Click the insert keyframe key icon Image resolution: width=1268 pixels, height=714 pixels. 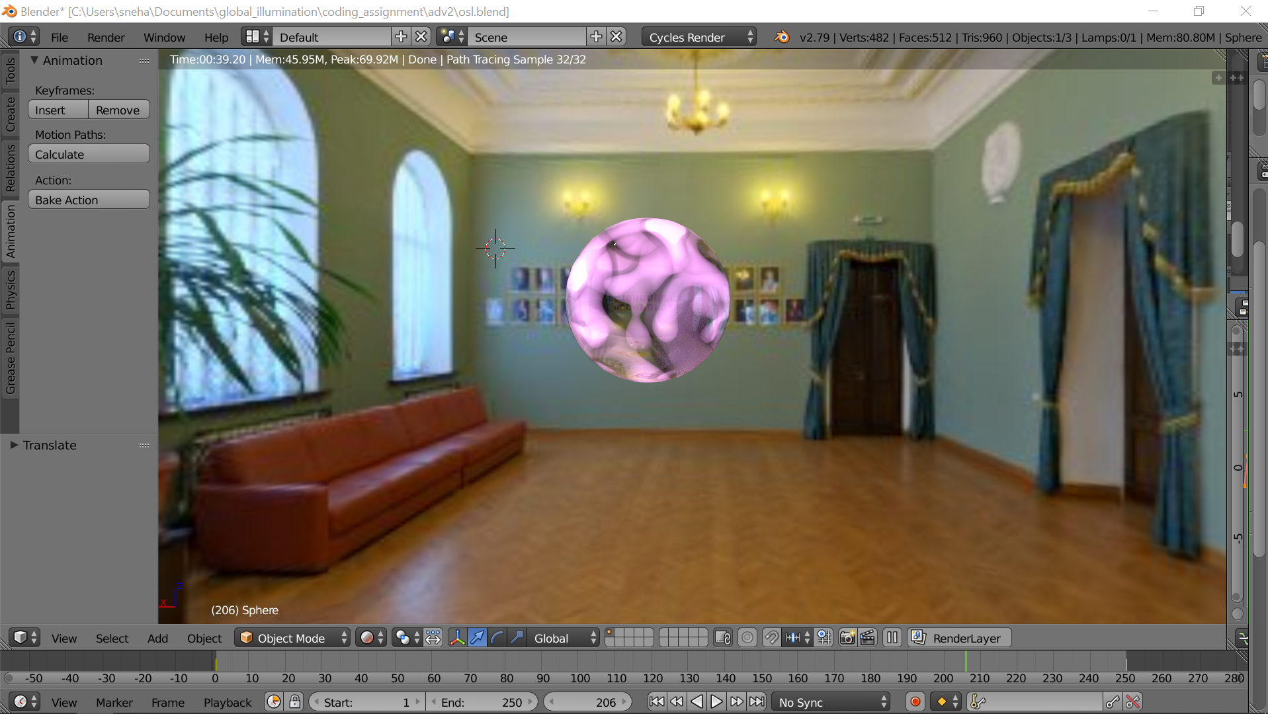(1113, 702)
